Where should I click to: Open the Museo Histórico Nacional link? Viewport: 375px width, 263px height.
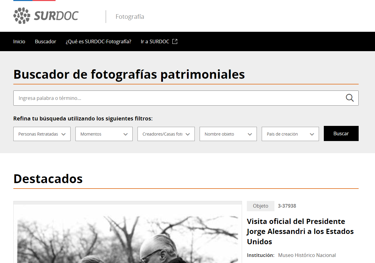tap(307, 255)
